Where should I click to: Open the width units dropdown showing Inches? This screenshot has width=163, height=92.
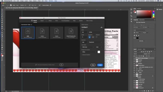click(95, 32)
